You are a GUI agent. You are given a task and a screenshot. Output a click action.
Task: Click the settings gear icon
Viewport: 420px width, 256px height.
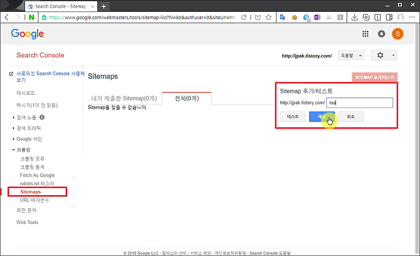pyautogui.click(x=380, y=56)
